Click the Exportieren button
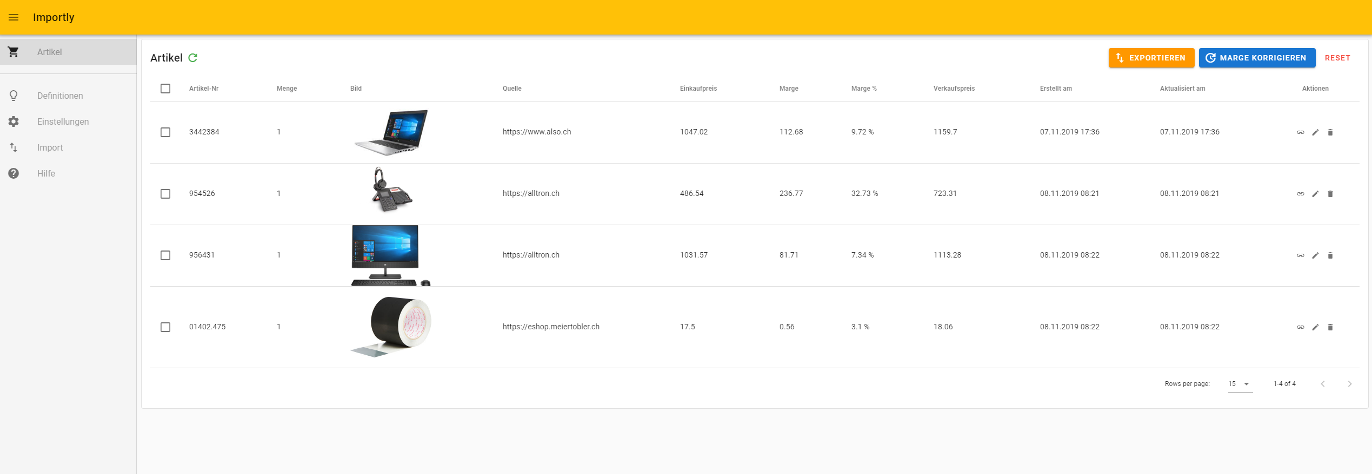This screenshot has width=1372, height=474. click(1151, 58)
